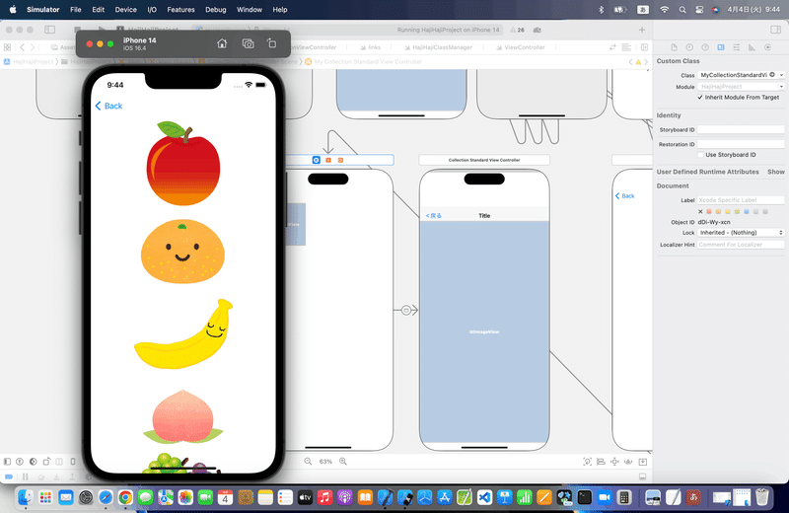Show User Defined Runtime Attributes

tap(775, 172)
